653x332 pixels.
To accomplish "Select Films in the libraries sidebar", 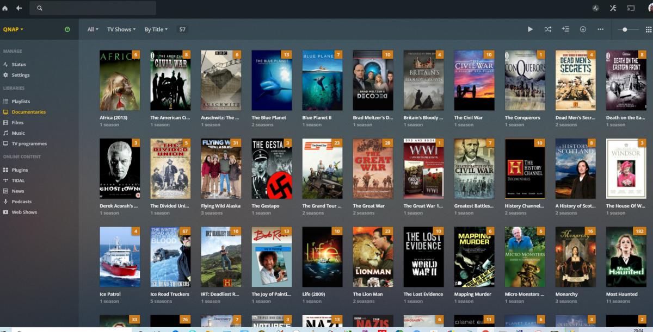I will click(17, 123).
